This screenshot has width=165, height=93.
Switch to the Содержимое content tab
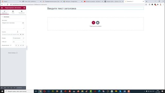pyautogui.click(x=4, y=12)
